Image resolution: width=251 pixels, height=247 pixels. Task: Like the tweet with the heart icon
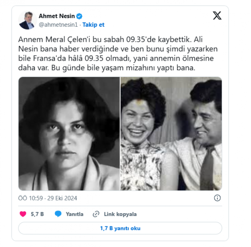[23, 214]
